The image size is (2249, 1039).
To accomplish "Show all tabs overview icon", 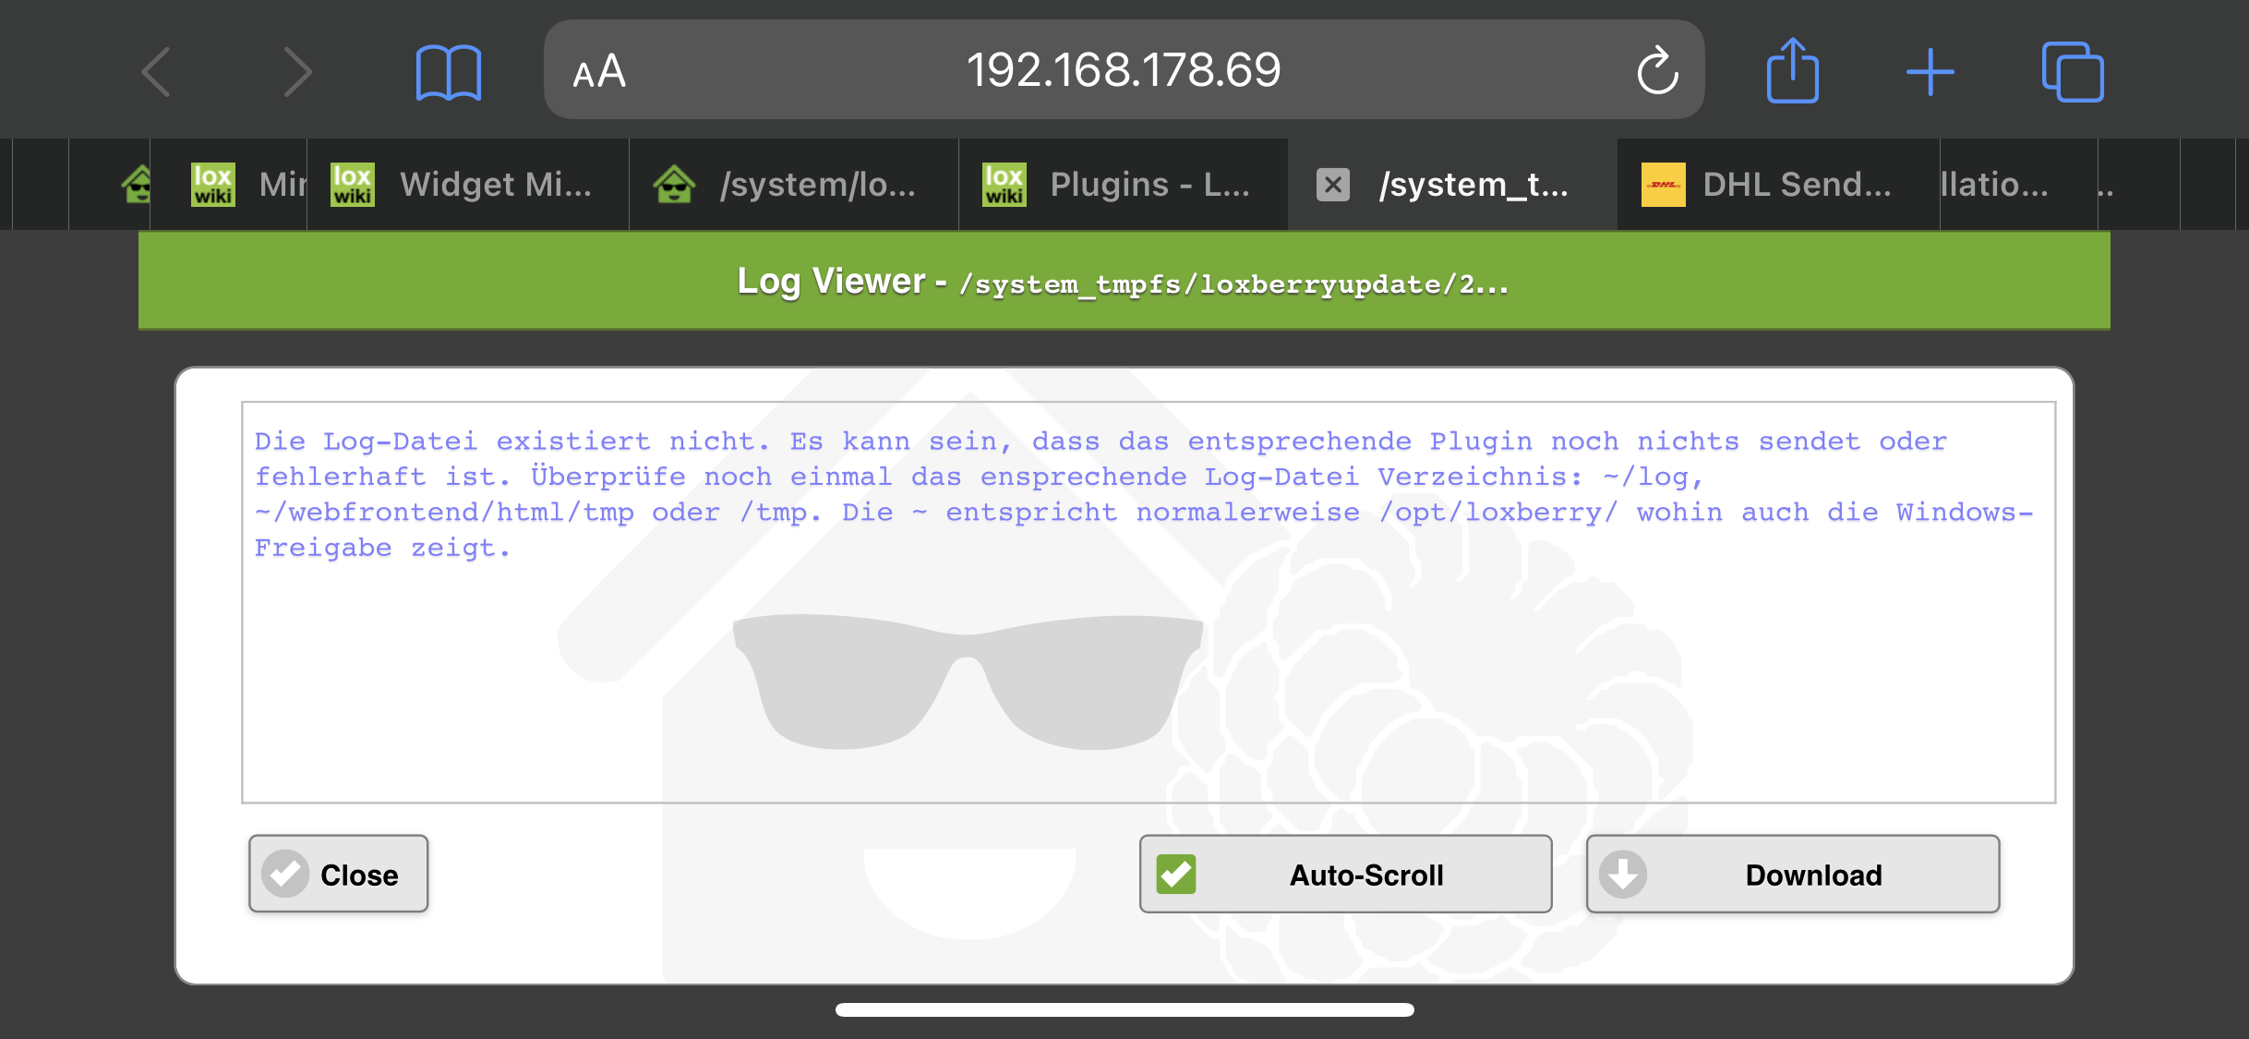I will coord(2072,72).
